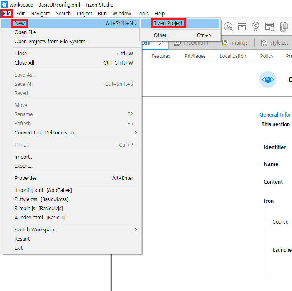Open the performance monitor magnifier toolbar icon
The height and width of the screenshot is (291, 292).
click(228, 27)
